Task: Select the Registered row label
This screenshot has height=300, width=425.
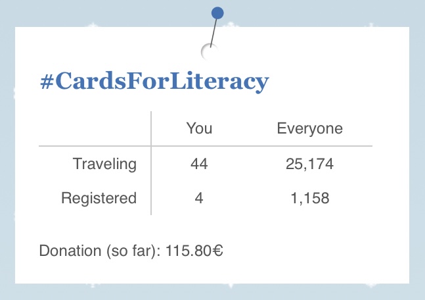Action: tap(99, 198)
